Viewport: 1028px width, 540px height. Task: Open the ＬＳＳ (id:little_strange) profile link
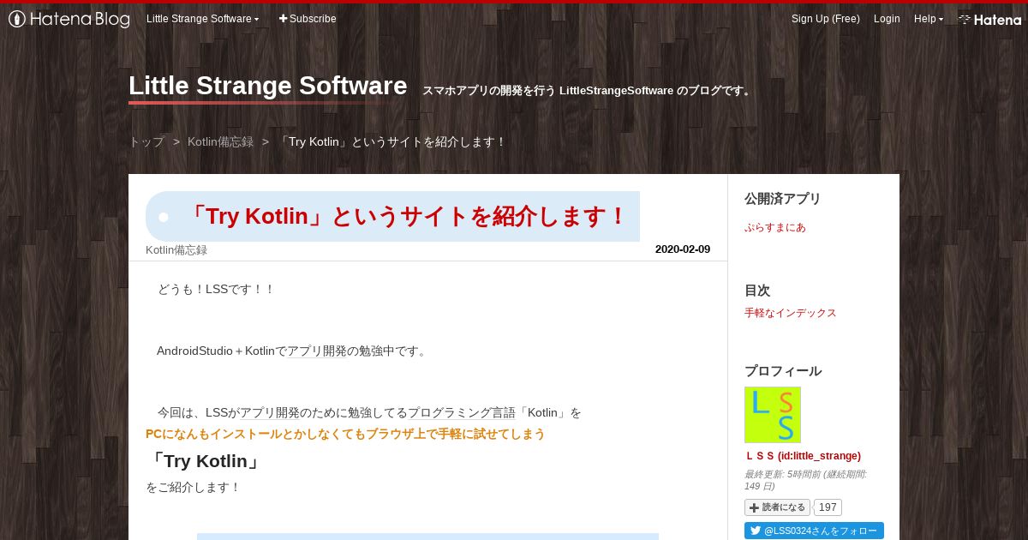(x=803, y=456)
